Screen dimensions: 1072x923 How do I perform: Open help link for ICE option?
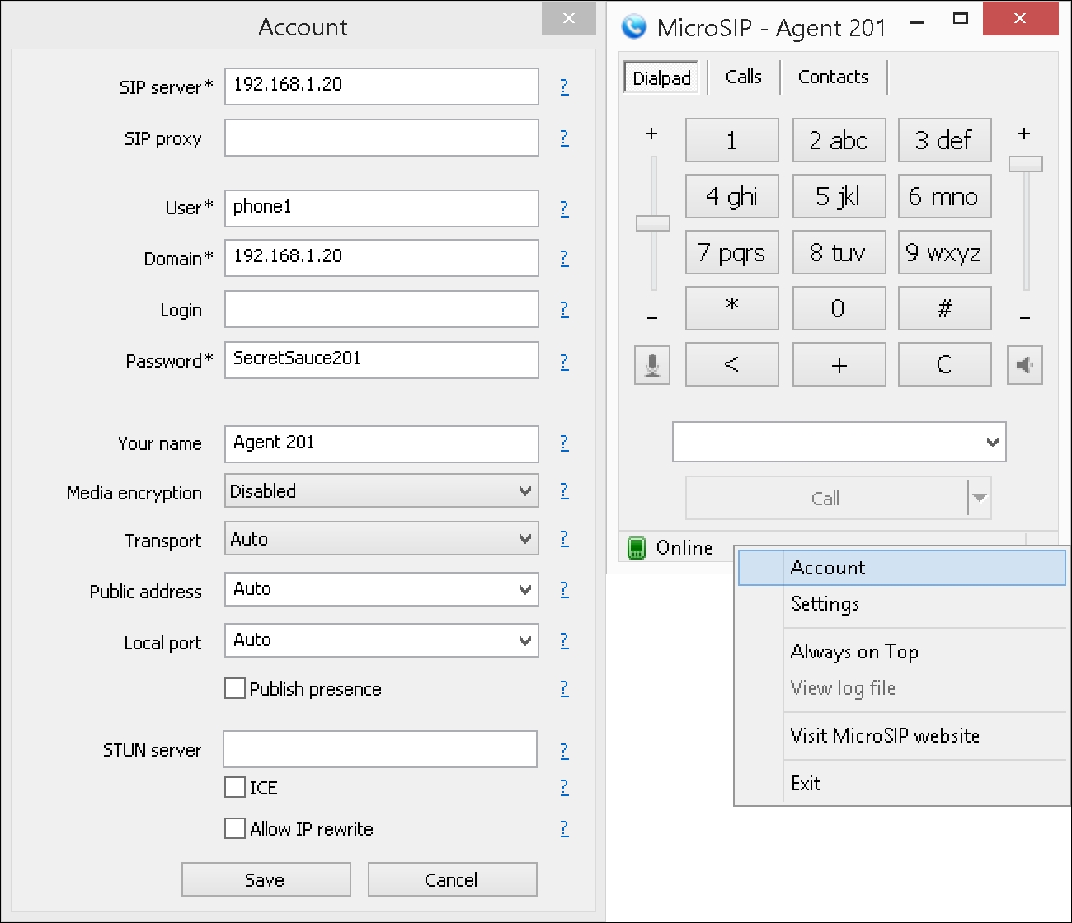click(x=564, y=787)
